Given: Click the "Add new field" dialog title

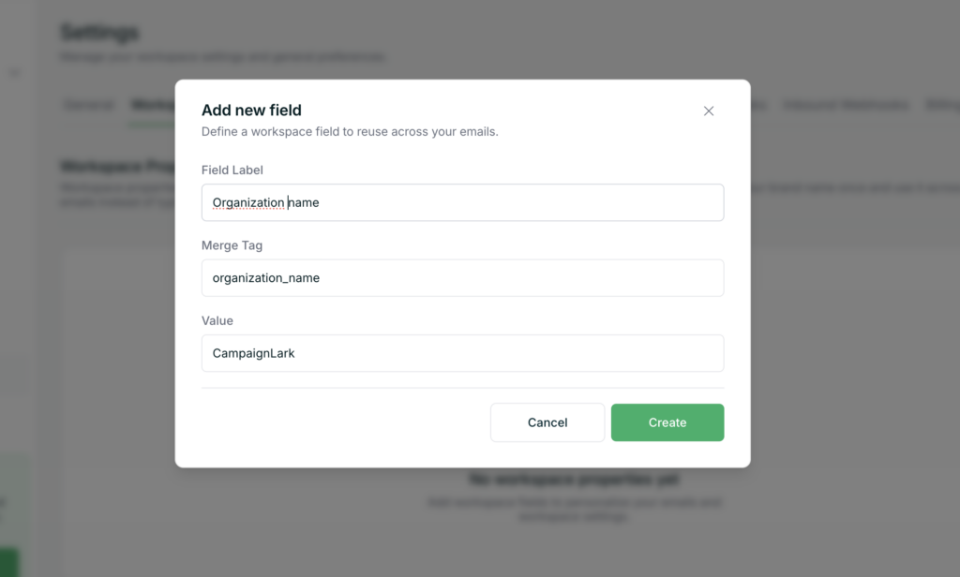Looking at the screenshot, I should pyautogui.click(x=251, y=111).
